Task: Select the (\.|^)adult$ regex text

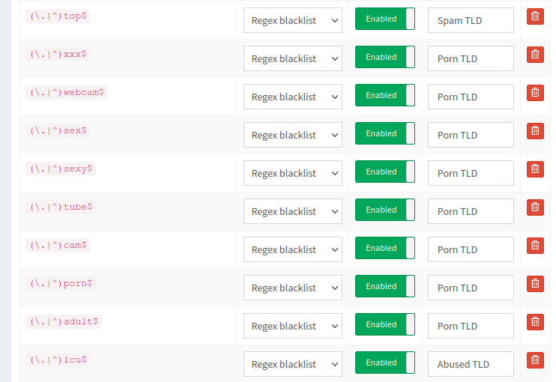Action: pyautogui.click(x=64, y=322)
